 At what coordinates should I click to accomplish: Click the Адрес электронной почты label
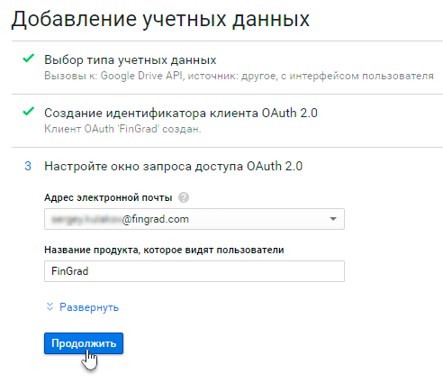108,197
